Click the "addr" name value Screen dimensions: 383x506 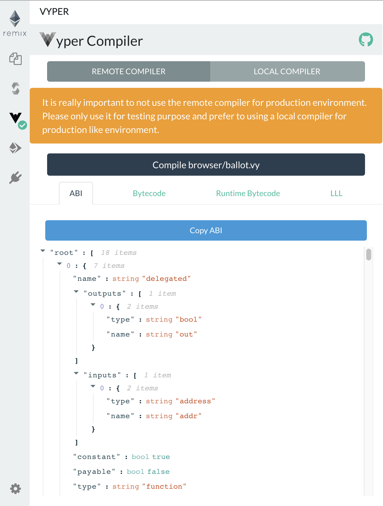point(188,416)
